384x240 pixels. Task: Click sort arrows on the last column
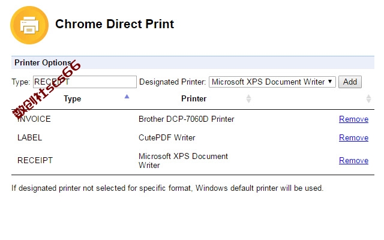[x=368, y=98]
